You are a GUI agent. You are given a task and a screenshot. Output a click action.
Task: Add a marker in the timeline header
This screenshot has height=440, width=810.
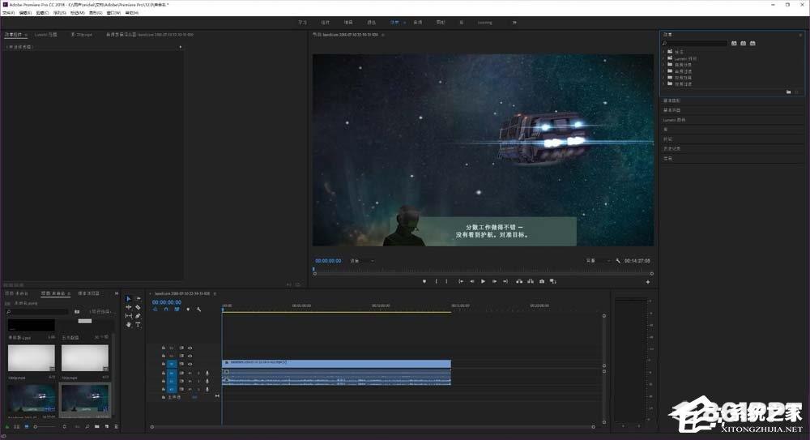tap(188, 310)
